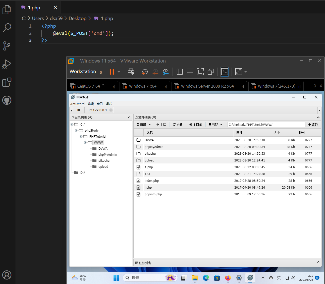Switch to the Windows 7(245.170) VM tab
The height and width of the screenshot is (284, 325).
pos(276,86)
